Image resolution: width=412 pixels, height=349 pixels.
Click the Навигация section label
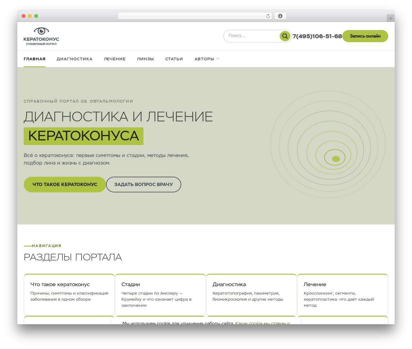click(46, 246)
